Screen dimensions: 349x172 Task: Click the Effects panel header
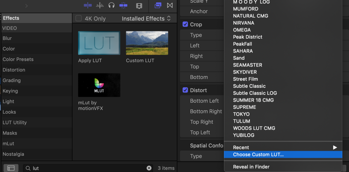pyautogui.click(x=36, y=18)
